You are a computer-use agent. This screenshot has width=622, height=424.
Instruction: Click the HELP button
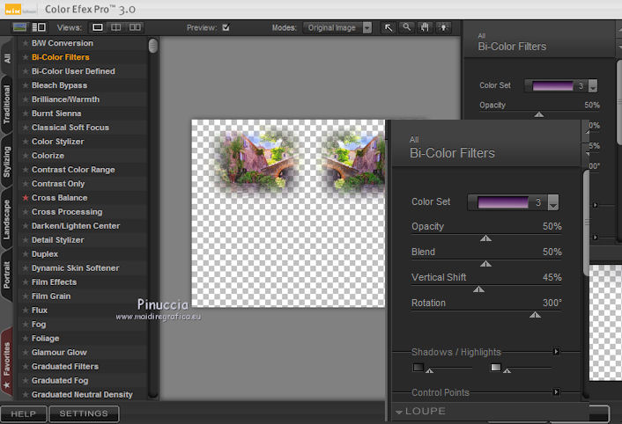tap(24, 413)
